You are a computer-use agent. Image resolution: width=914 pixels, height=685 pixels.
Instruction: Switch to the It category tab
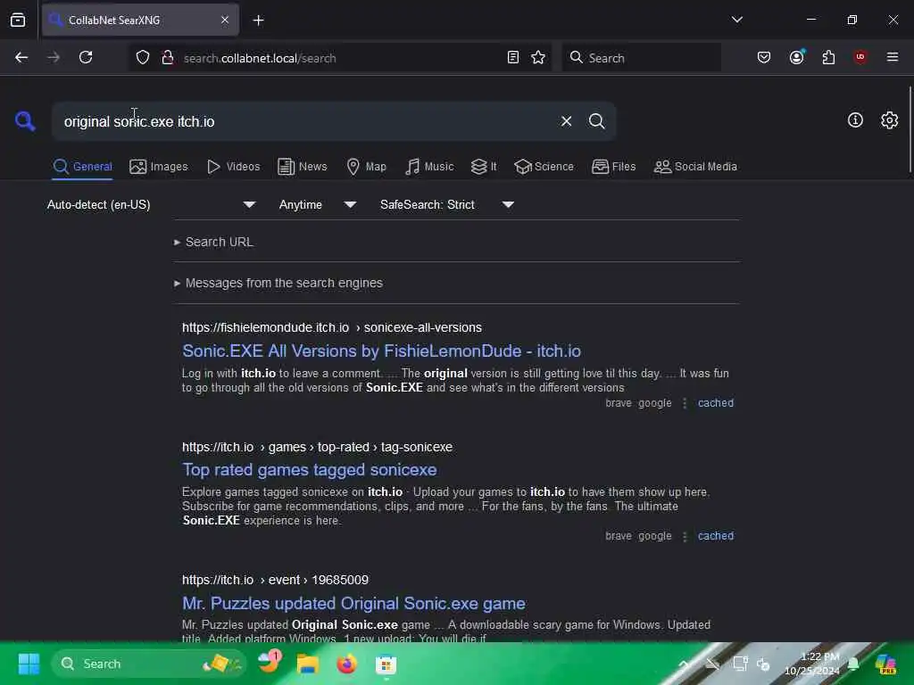pos(484,167)
